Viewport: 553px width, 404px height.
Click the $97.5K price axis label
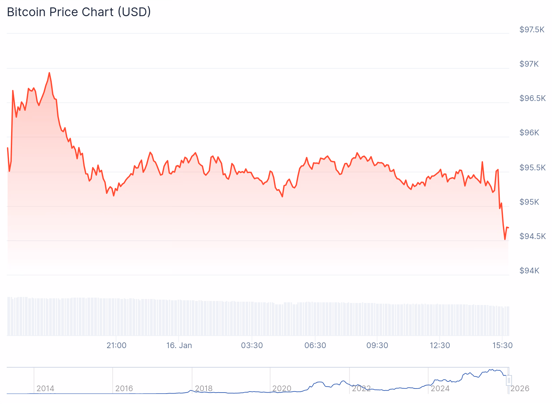tap(532, 30)
